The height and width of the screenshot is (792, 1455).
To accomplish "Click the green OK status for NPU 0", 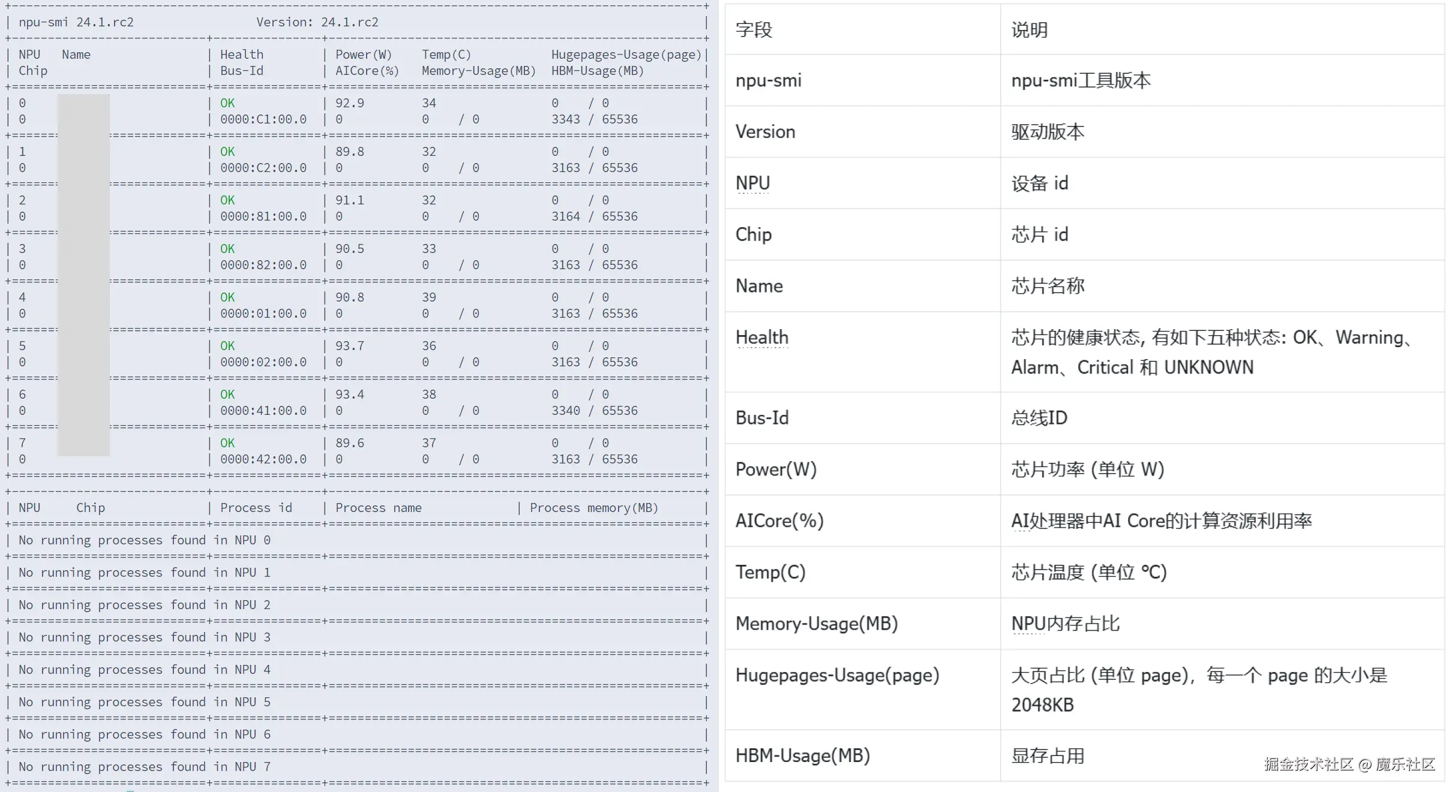I will point(227,103).
